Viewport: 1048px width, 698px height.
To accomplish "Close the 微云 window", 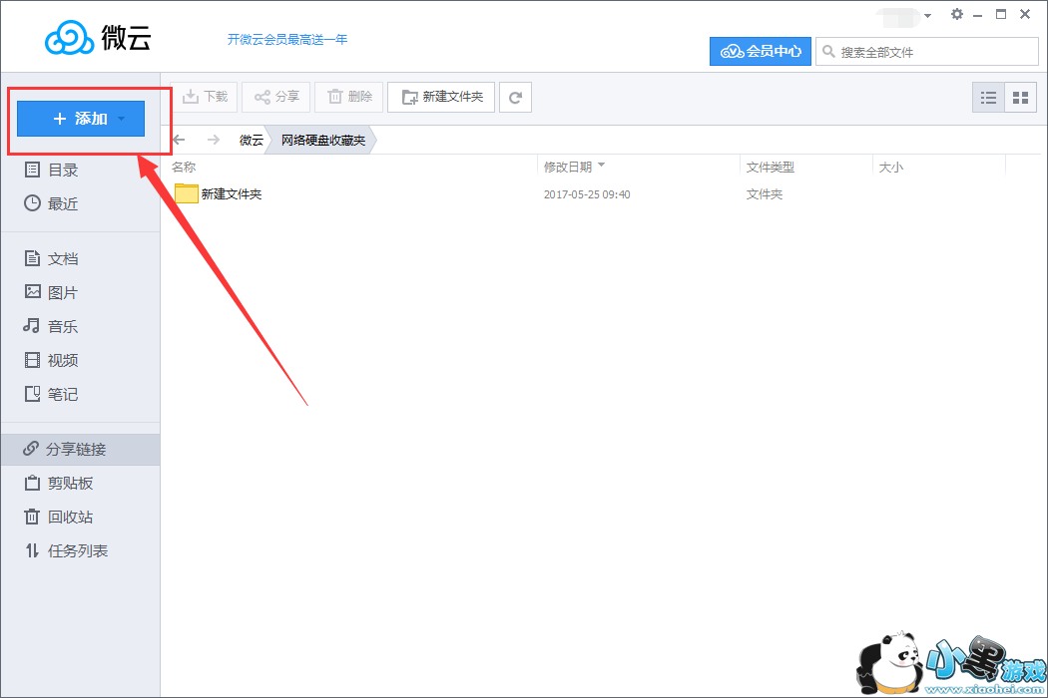I will pos(1025,14).
